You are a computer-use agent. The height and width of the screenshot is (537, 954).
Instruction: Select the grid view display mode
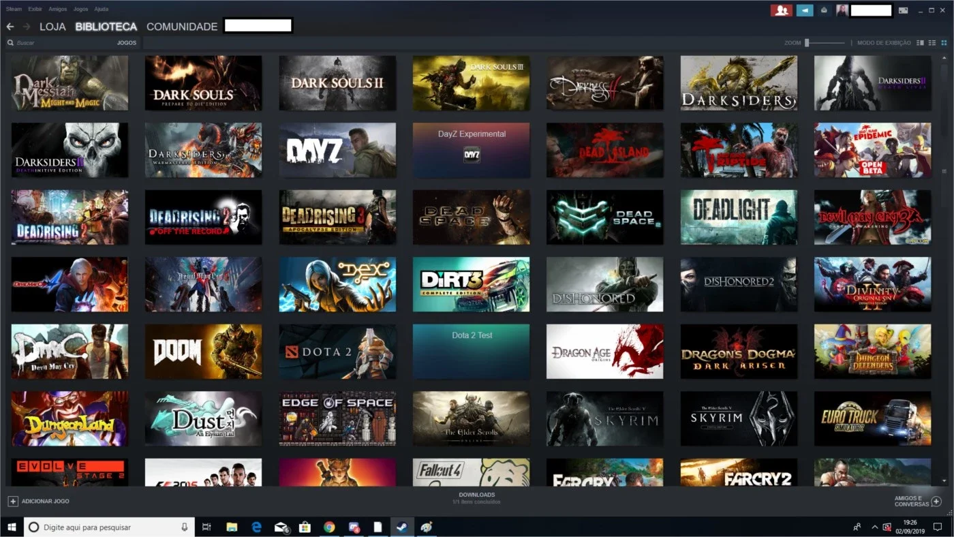(944, 43)
